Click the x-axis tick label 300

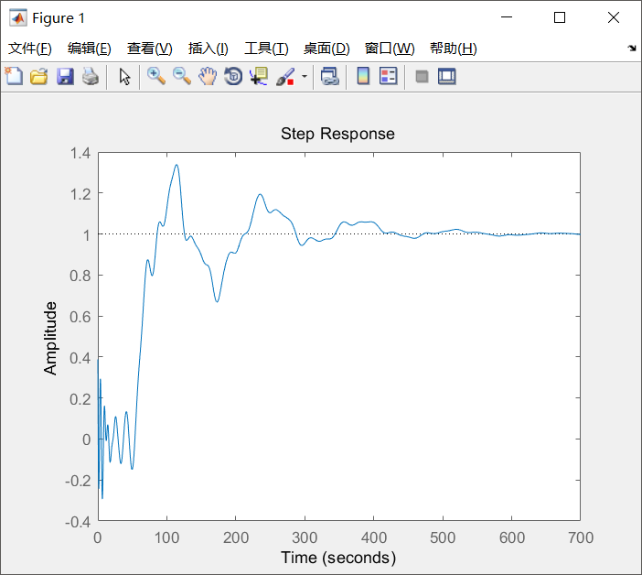pyautogui.click(x=305, y=537)
